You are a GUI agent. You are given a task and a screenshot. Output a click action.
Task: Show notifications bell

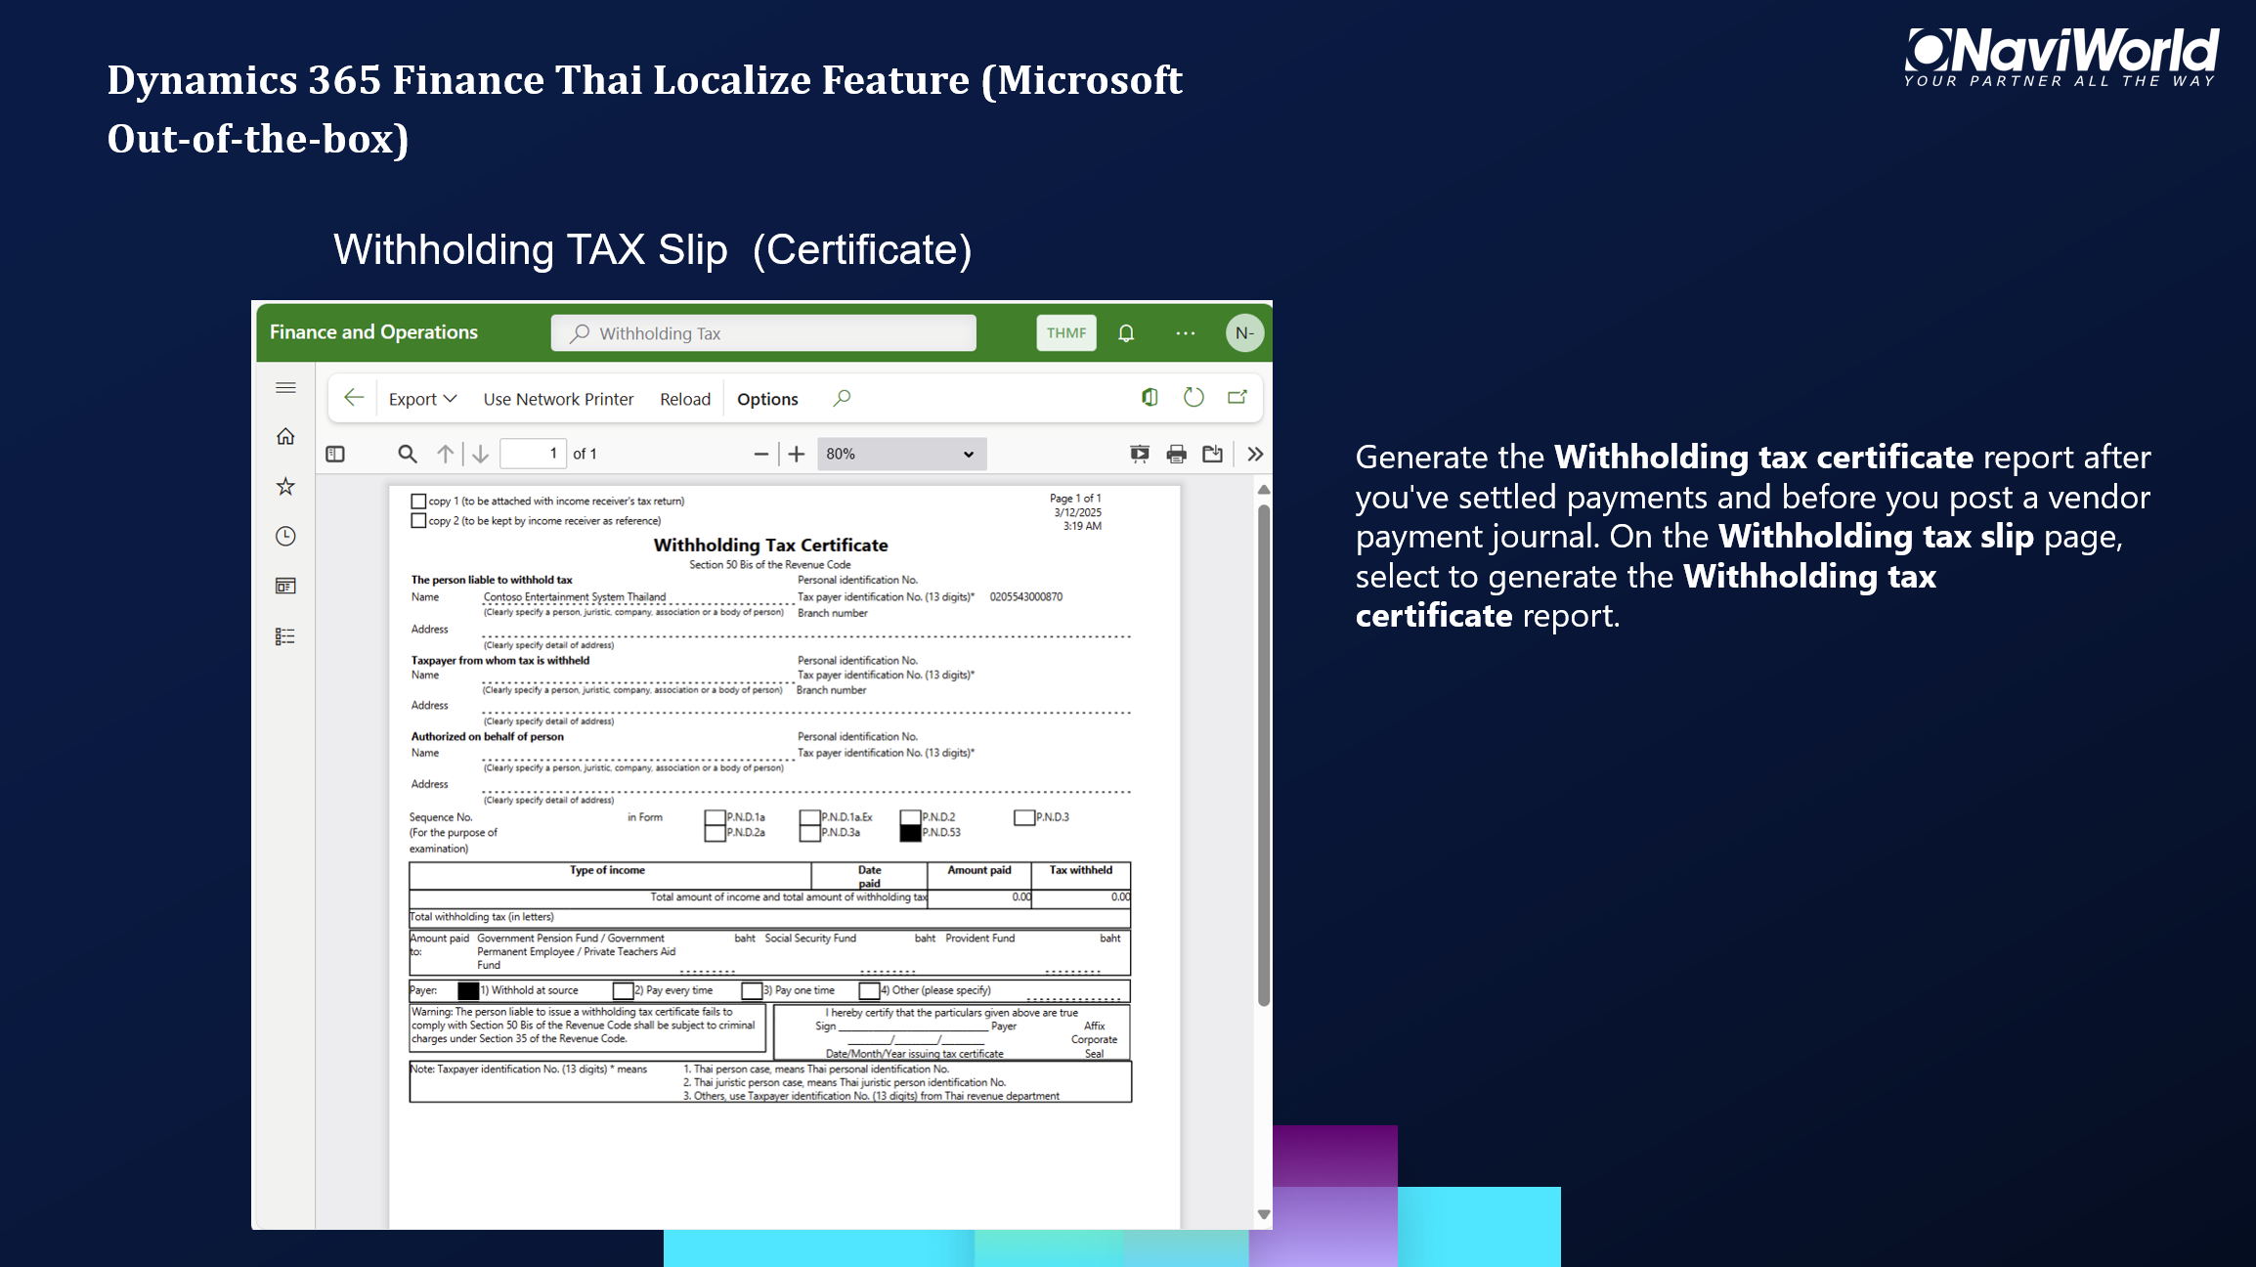[x=1126, y=333]
